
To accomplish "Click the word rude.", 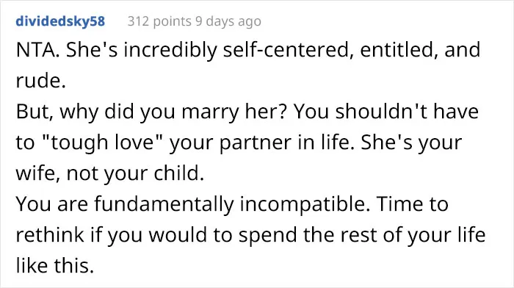I will 40,80.
